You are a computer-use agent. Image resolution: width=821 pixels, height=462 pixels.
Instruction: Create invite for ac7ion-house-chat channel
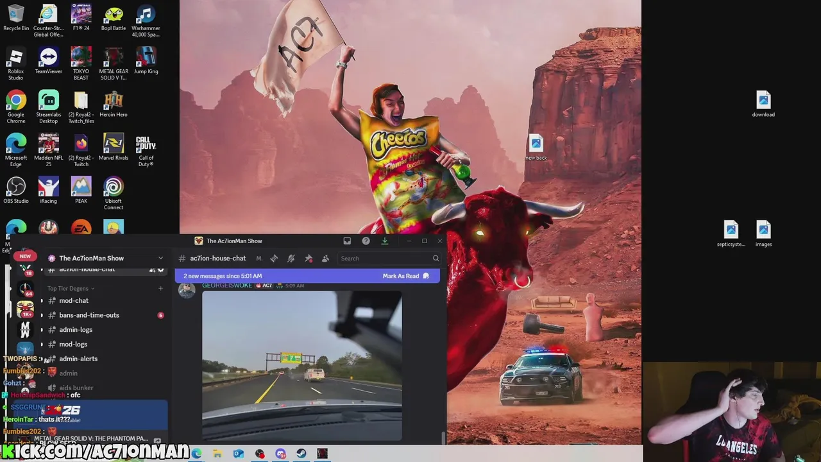[152, 270]
